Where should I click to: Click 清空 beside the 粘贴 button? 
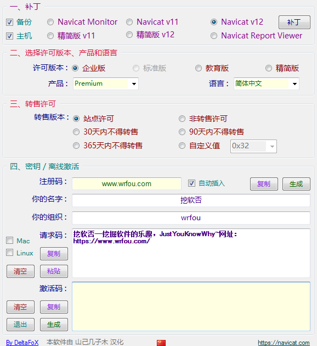pos(20,271)
